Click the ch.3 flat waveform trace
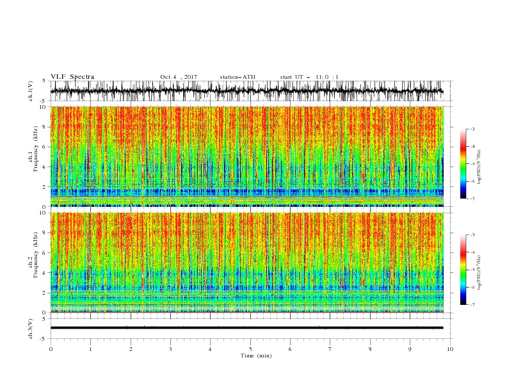Screen dimensions: 507x392 pos(246,328)
